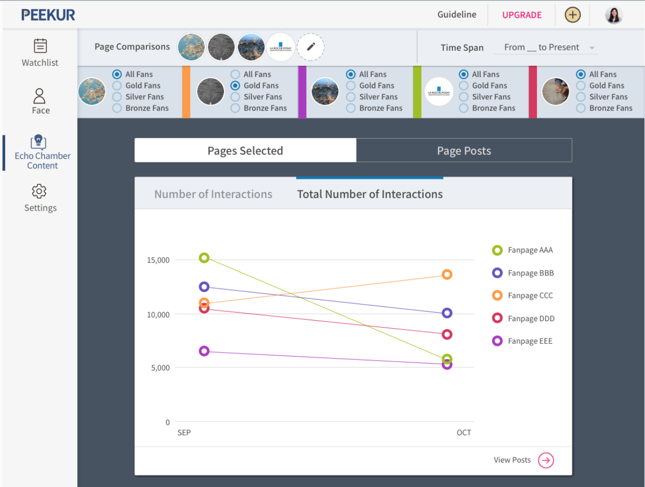Click the plus add icon in header
The width and height of the screenshot is (645, 487).
[x=573, y=15]
